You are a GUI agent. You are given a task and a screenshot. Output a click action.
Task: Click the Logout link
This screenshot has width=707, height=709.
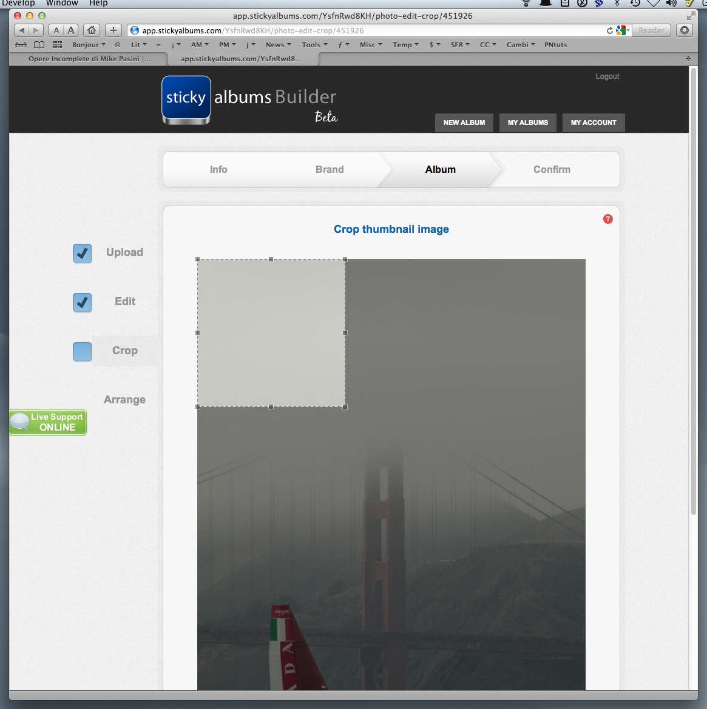tap(607, 76)
